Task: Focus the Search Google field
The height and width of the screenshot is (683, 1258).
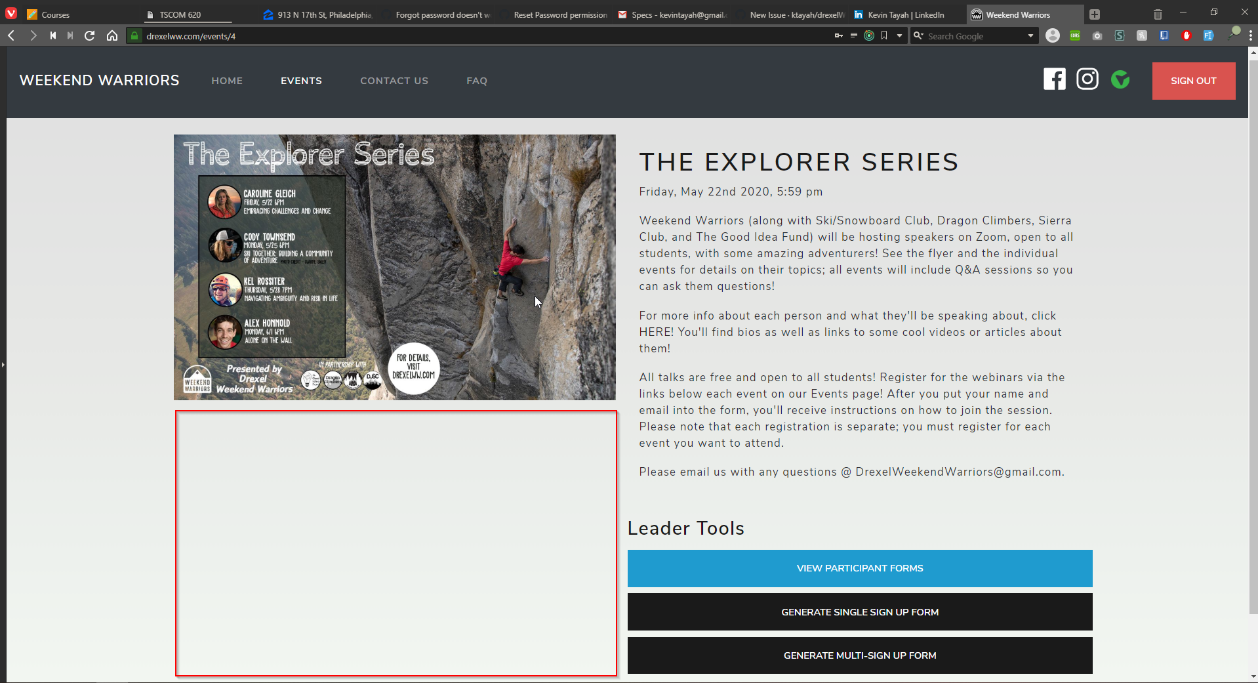Action: pyautogui.click(x=975, y=36)
